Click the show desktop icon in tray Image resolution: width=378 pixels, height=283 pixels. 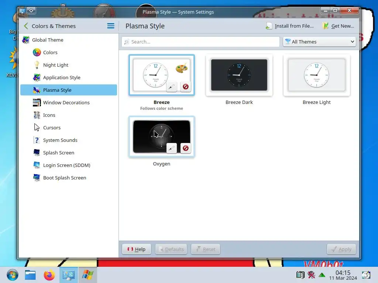coord(366,275)
